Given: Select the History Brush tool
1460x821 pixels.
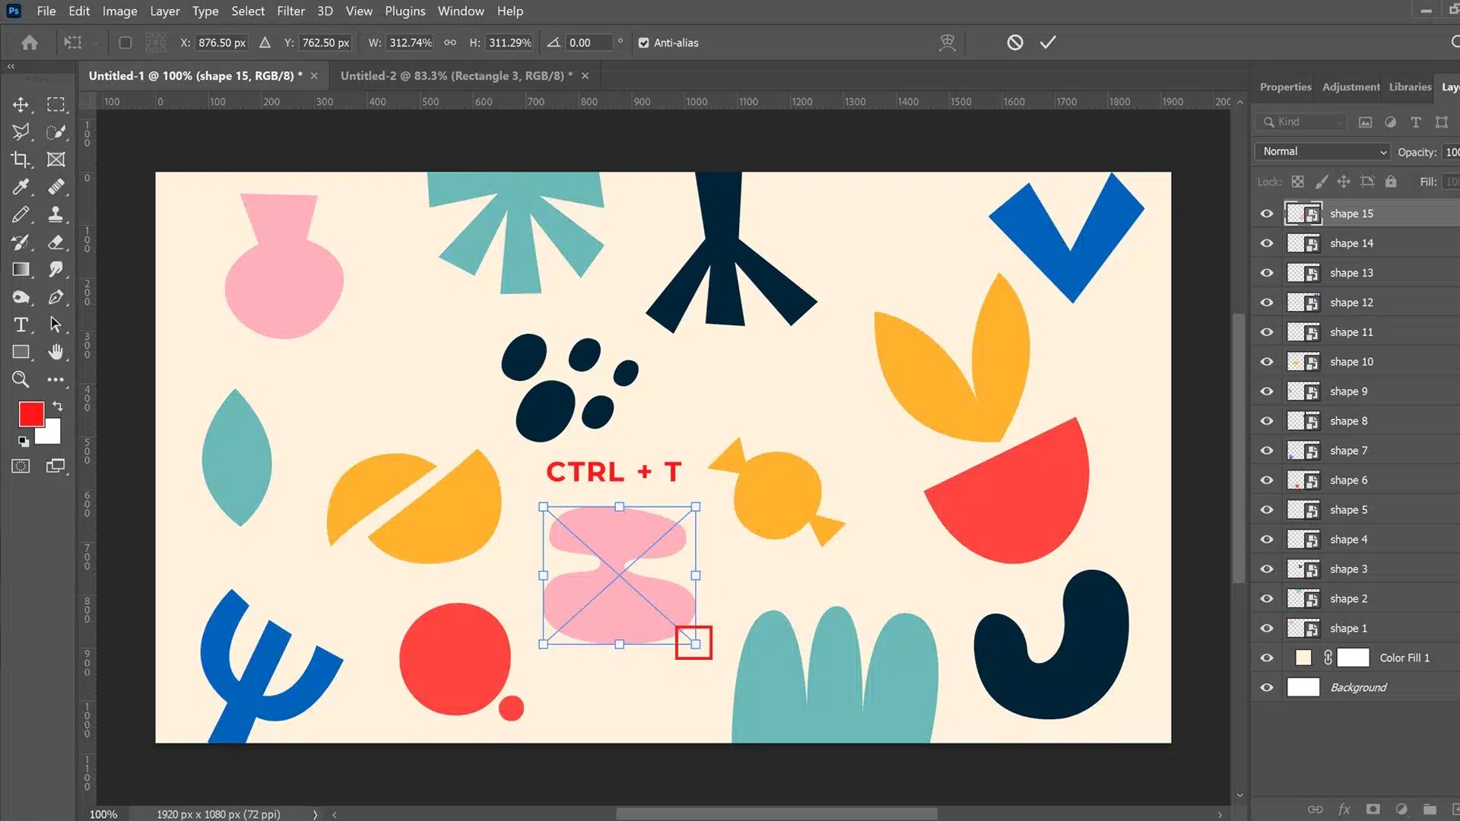Looking at the screenshot, I should pos(21,242).
